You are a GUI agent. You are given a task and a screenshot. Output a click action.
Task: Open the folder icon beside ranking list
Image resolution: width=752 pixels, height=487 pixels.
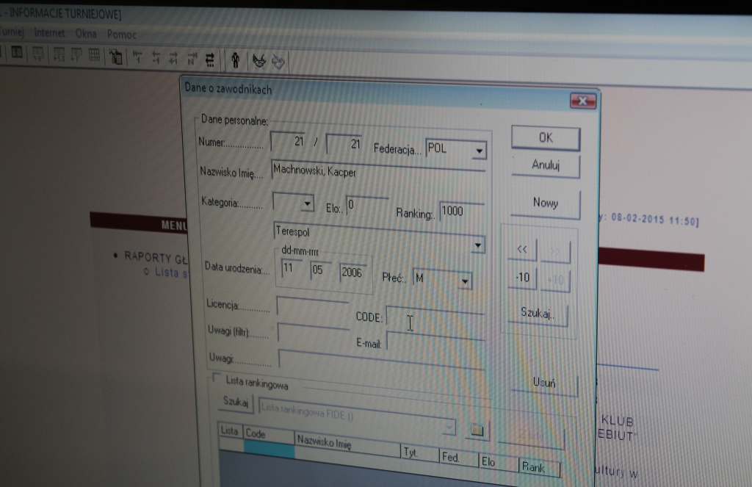click(x=477, y=430)
